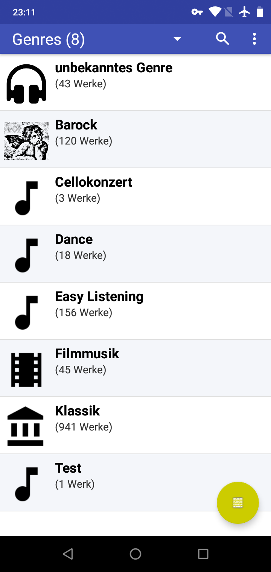Tap the music note icon beside Dance

pyautogui.click(x=26, y=255)
